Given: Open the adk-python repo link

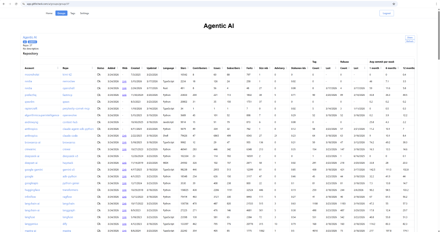Looking at the screenshot, I should coord(70,177).
